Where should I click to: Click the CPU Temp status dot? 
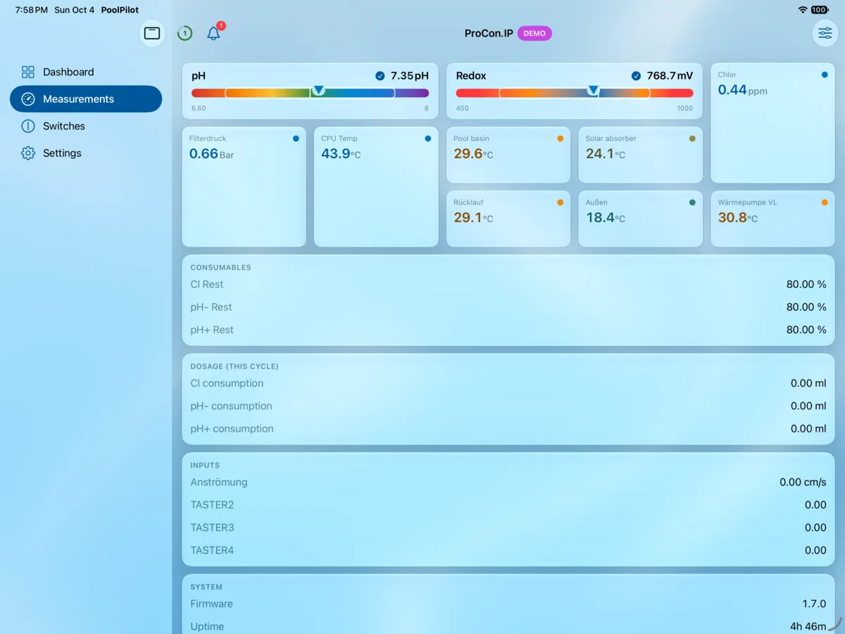point(428,139)
